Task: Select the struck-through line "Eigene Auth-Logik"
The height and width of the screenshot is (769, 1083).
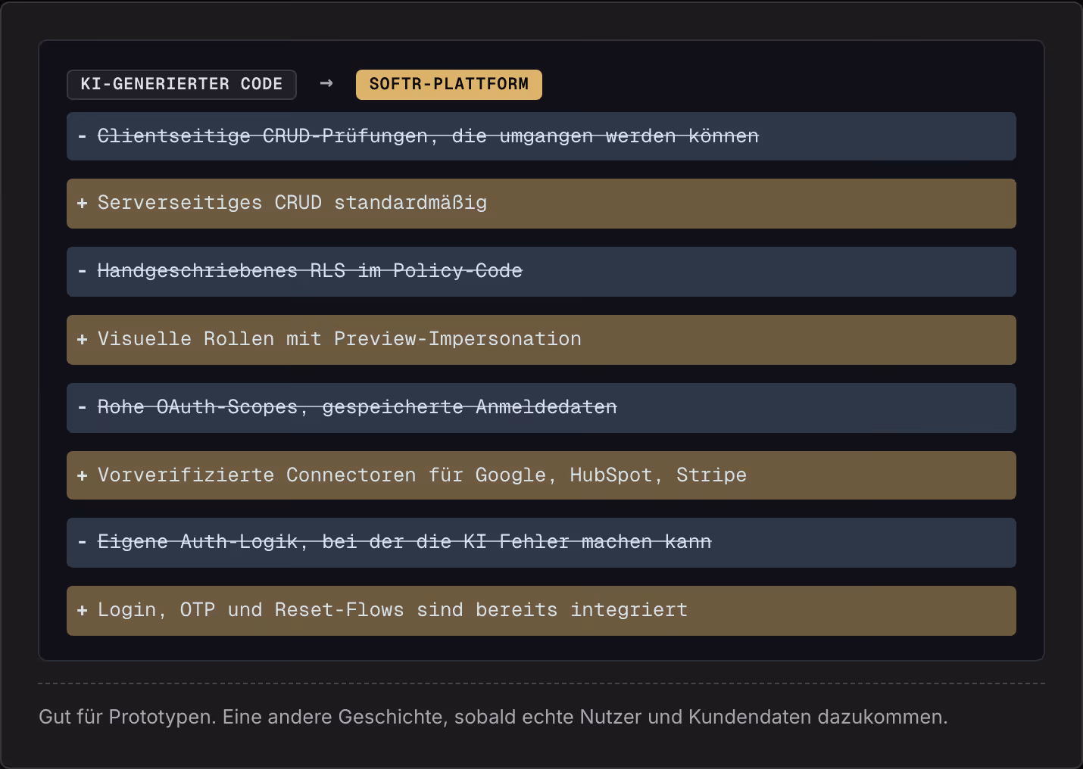Action: pyautogui.click(x=541, y=543)
